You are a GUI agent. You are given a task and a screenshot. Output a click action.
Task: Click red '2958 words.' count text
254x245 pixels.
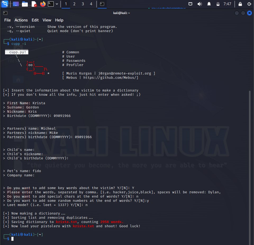[112, 222]
